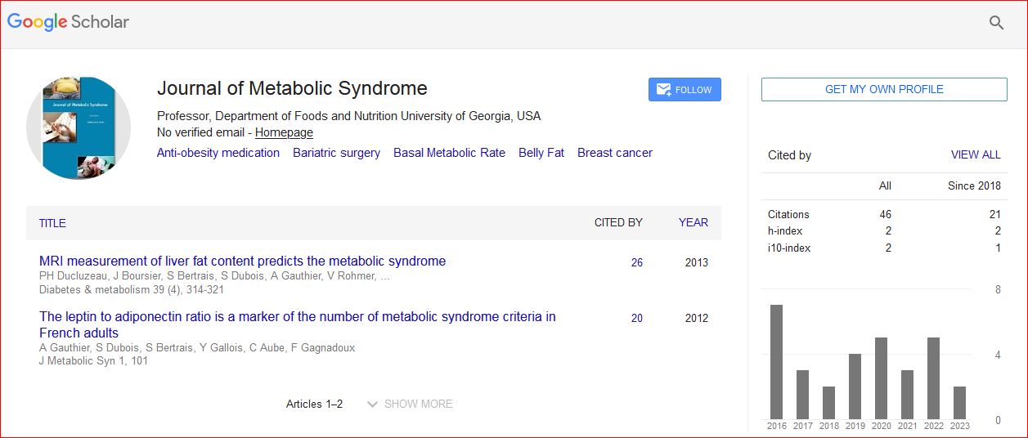Expand the list with Show More

[410, 404]
